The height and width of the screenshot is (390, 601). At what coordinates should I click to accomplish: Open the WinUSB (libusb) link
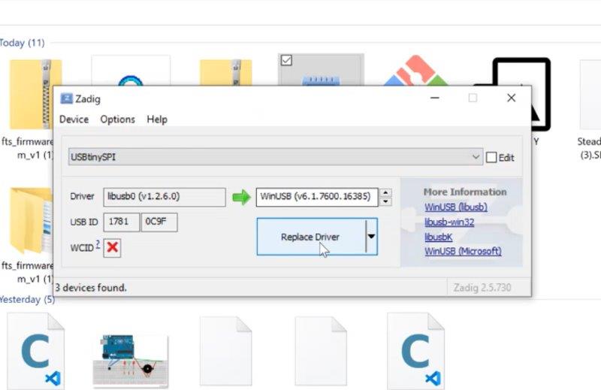[456, 207]
